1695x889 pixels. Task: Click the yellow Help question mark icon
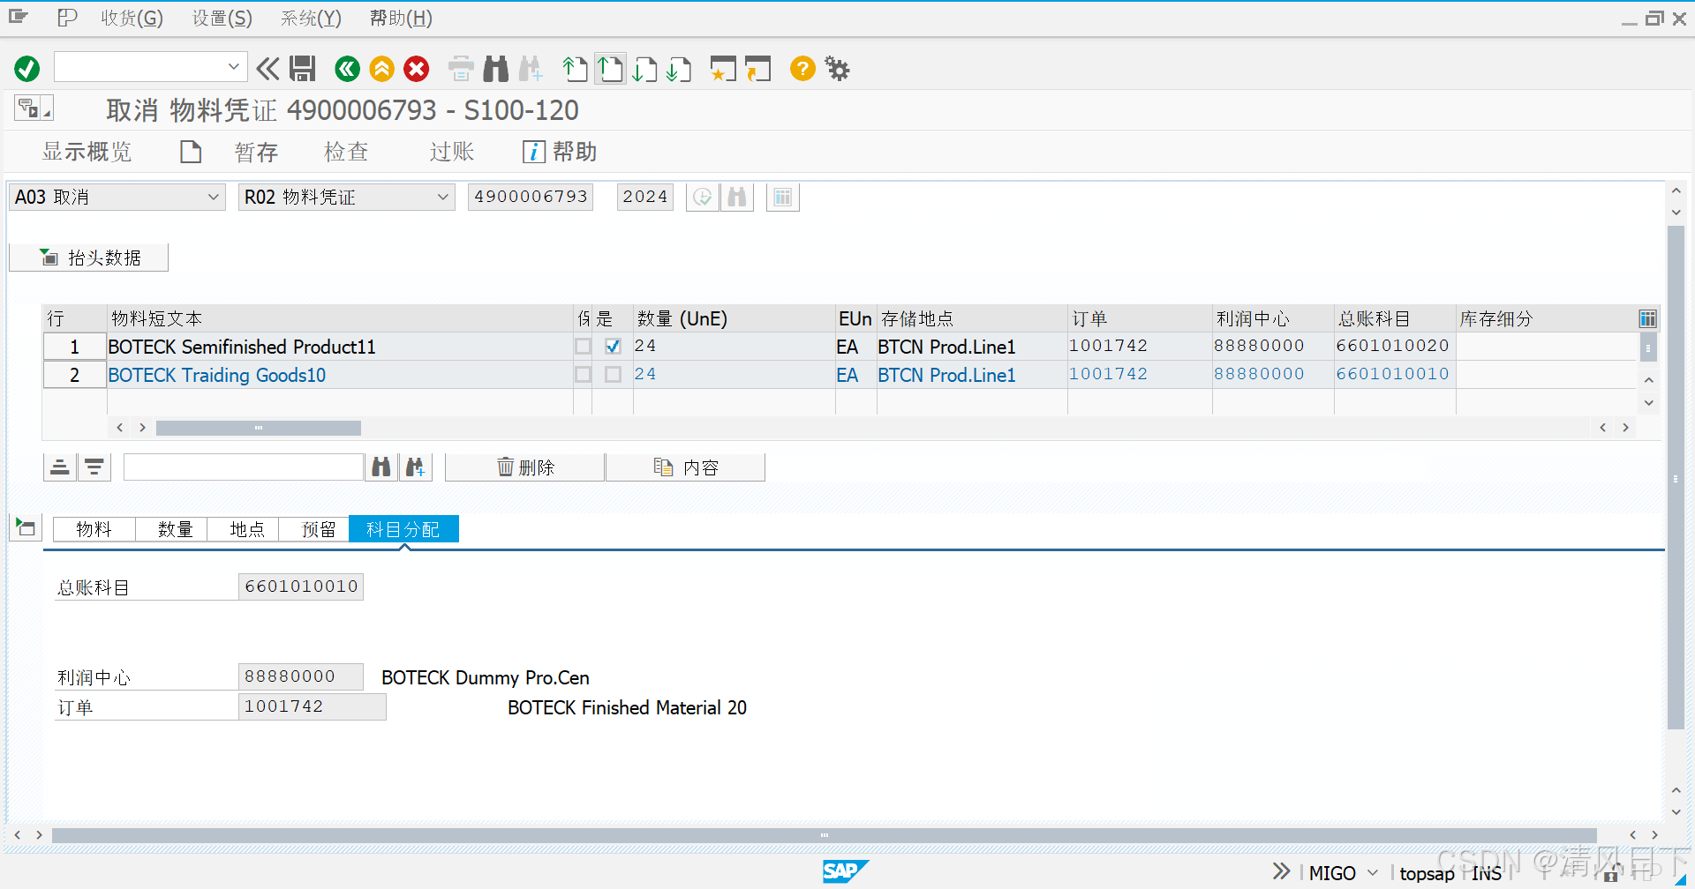click(x=802, y=68)
